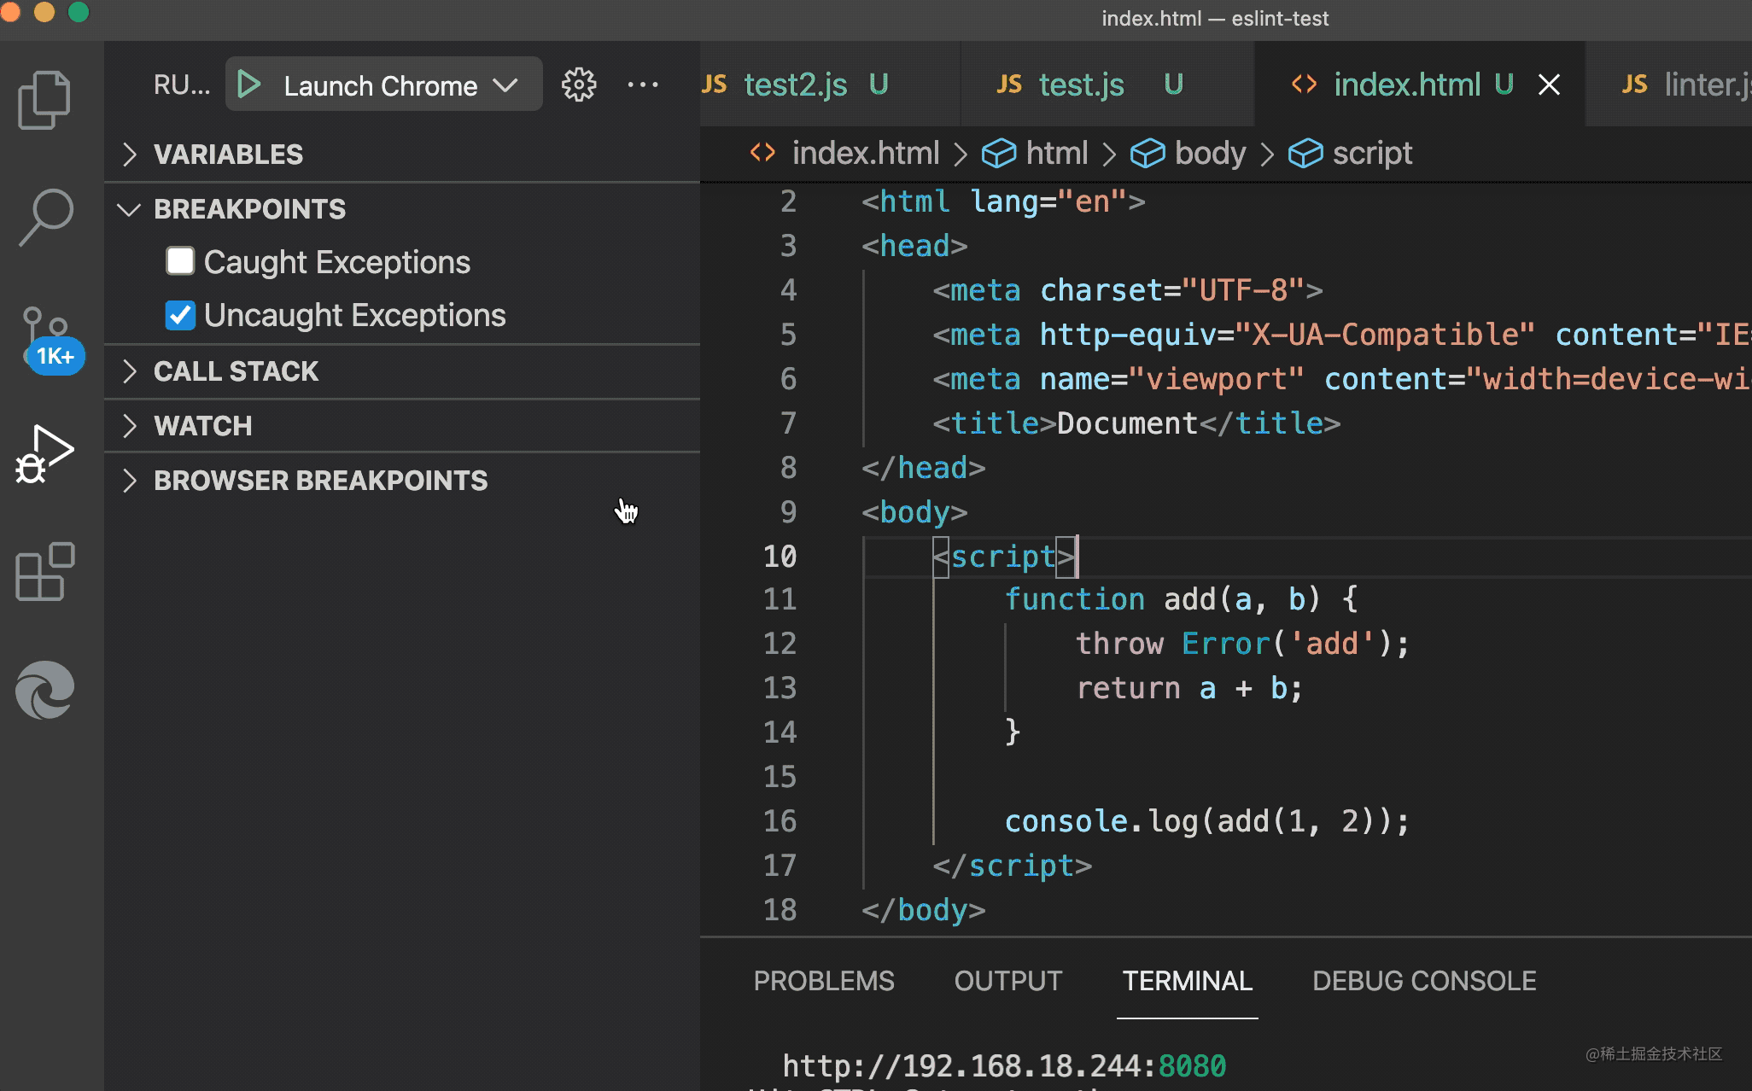Viewport: 1752px width, 1091px height.
Task: Click body breadcrumb in editor path
Action: pos(1209,154)
